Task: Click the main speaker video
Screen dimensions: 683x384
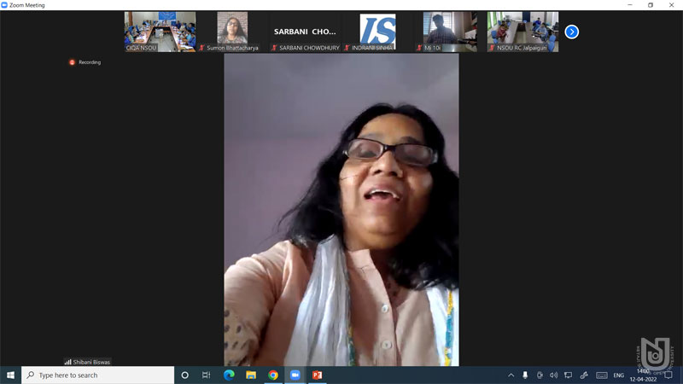Action: tap(341, 209)
